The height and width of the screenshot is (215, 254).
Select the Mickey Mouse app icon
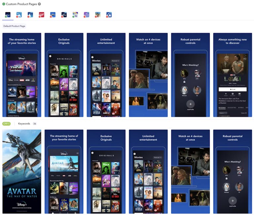point(98,15)
